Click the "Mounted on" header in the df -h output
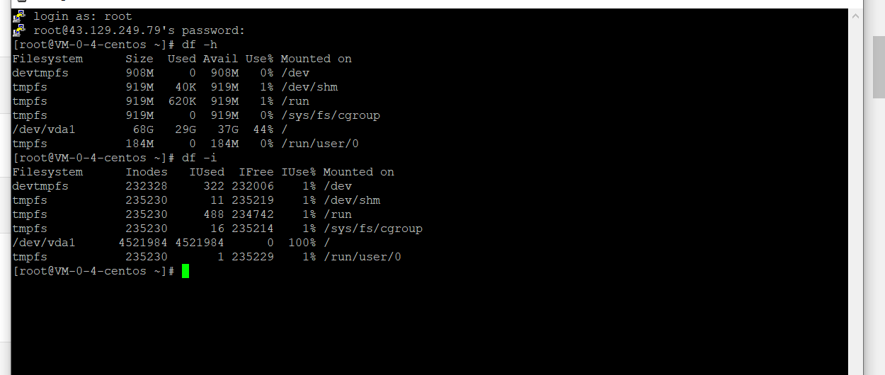Viewport: 885px width, 375px height. click(316, 59)
